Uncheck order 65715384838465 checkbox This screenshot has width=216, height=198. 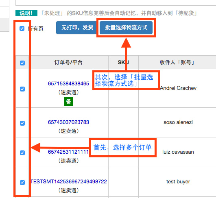coord(22,89)
